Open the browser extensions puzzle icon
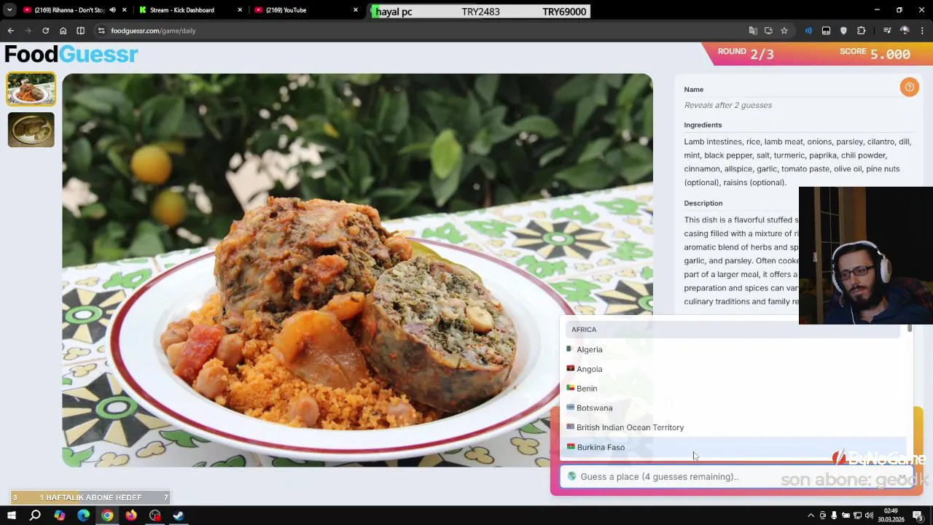 [x=862, y=31]
